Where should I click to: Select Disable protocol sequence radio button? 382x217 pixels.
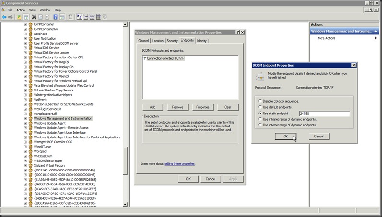260,101
